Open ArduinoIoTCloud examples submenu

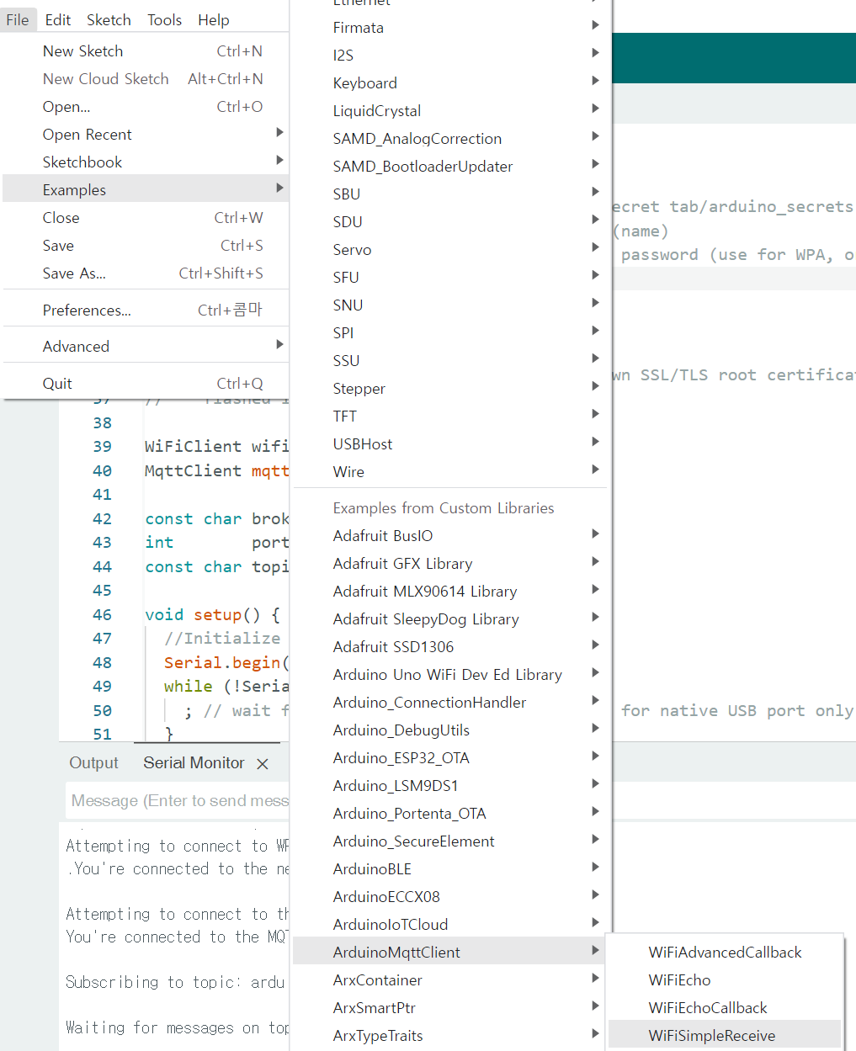450,925
